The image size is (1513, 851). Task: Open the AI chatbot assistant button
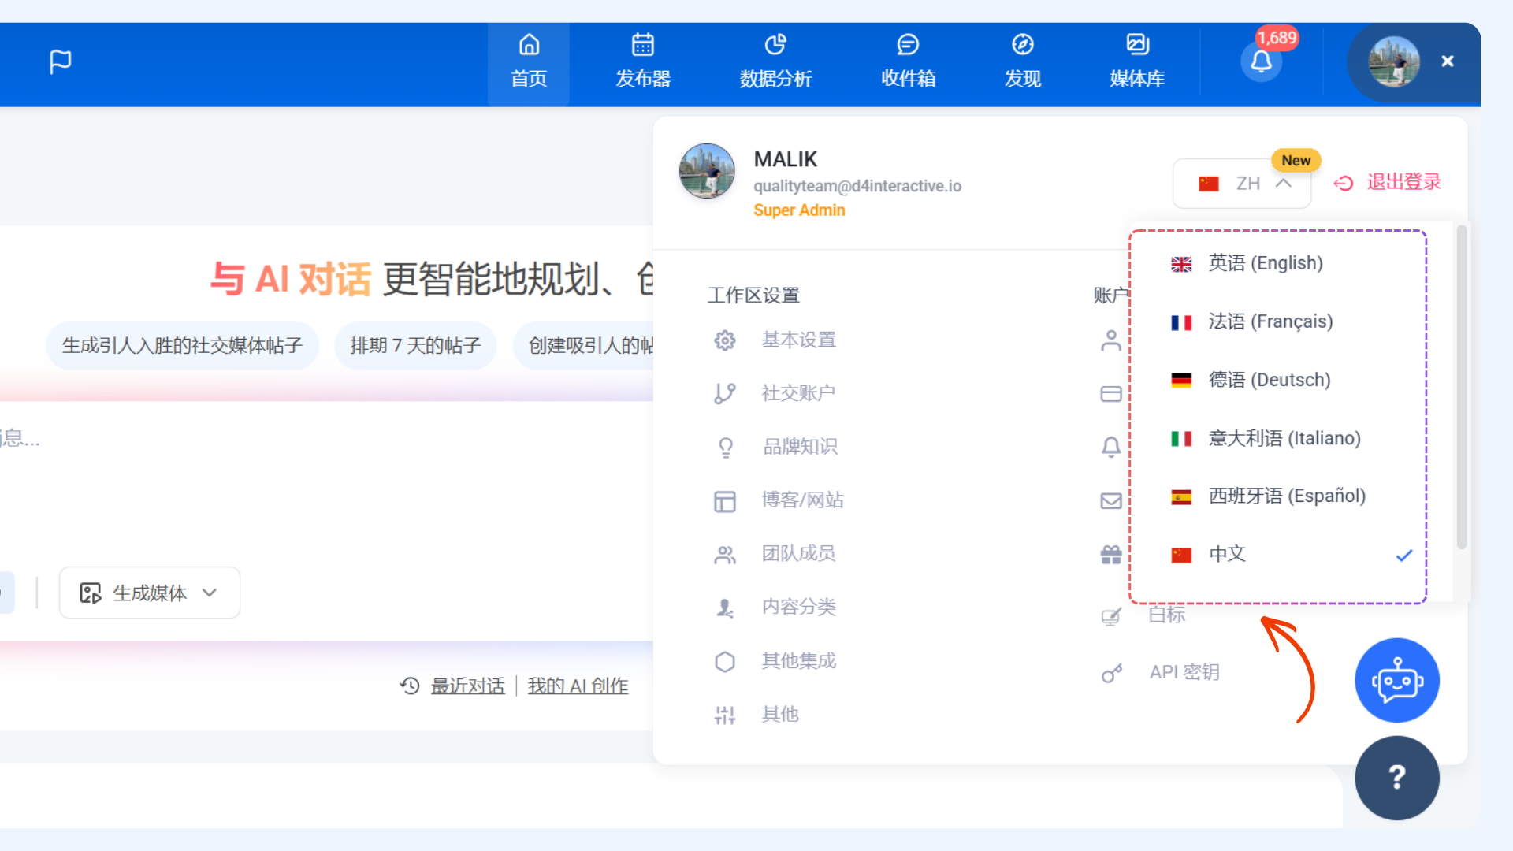(x=1396, y=681)
